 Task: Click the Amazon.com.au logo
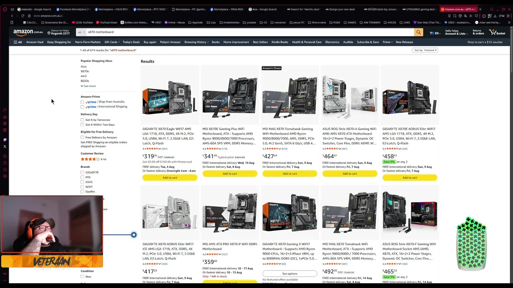28,32
